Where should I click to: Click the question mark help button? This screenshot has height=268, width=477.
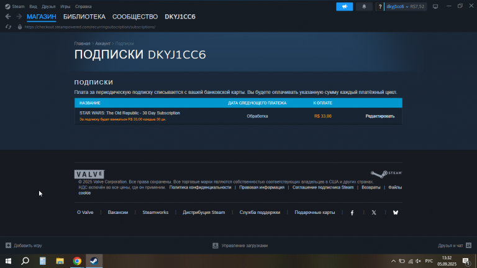pos(379,6)
